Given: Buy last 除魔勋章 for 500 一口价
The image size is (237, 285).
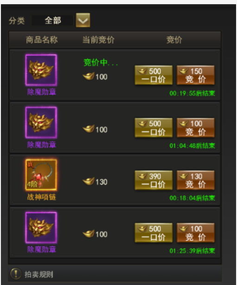Looking at the screenshot, I should pos(154,233).
